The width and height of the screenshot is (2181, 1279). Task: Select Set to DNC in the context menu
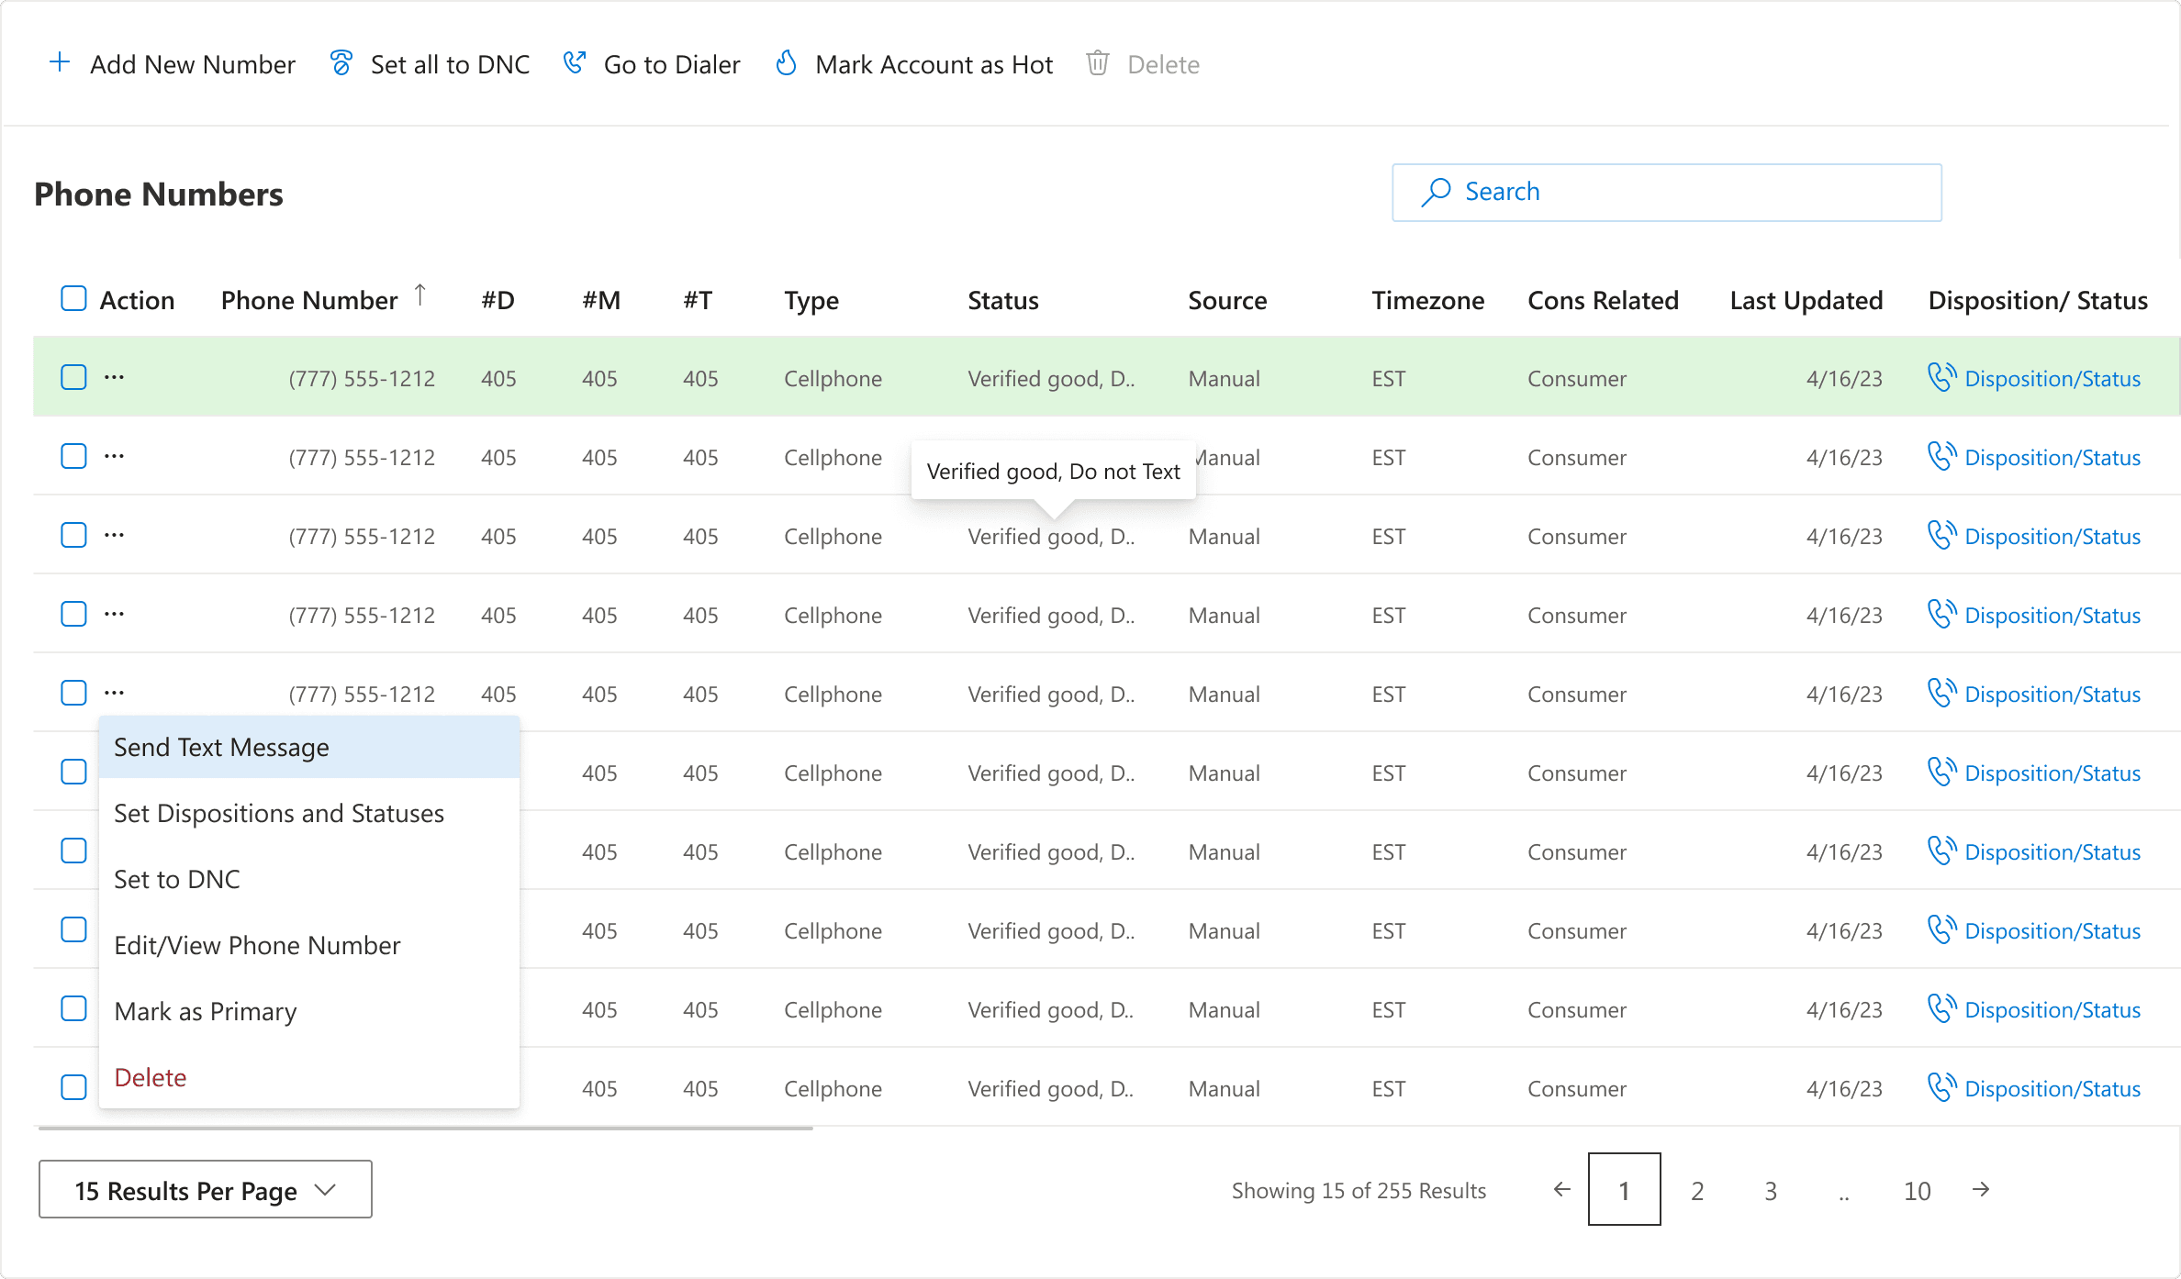(177, 880)
